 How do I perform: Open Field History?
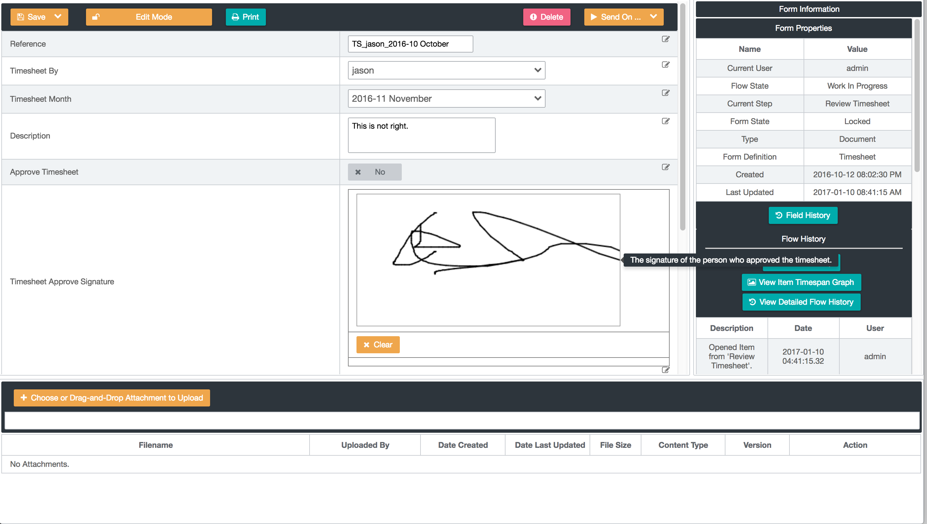click(803, 215)
